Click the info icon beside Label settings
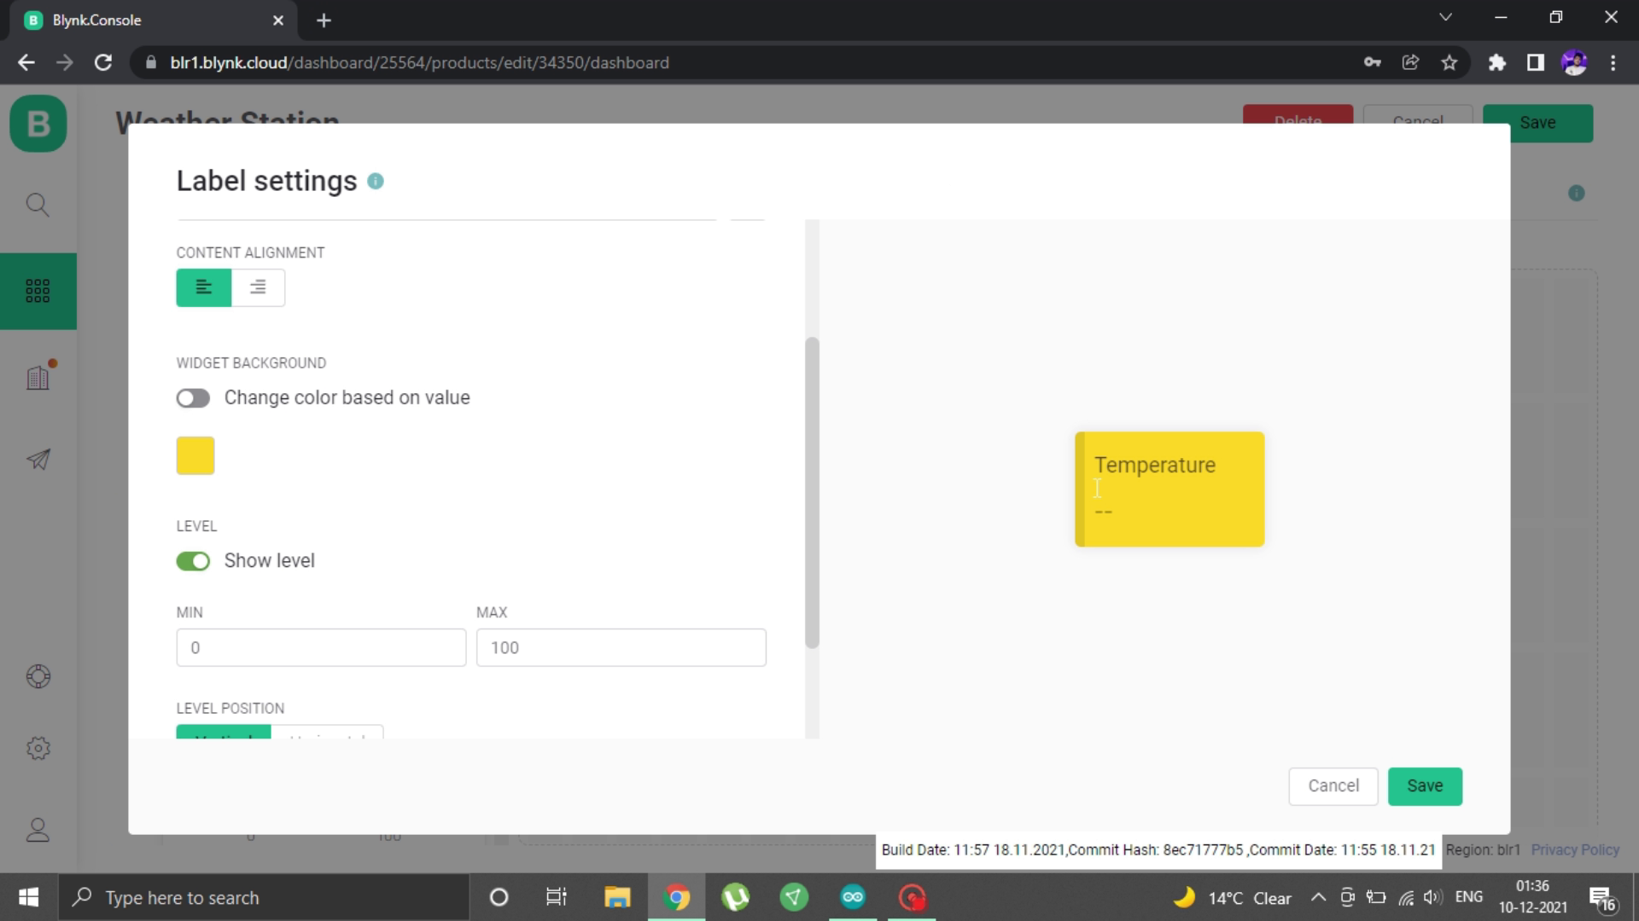Image resolution: width=1639 pixels, height=921 pixels. (x=376, y=182)
